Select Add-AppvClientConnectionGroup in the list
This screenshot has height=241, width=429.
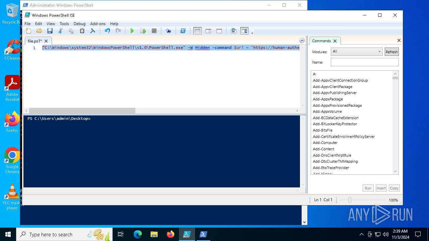pos(340,80)
